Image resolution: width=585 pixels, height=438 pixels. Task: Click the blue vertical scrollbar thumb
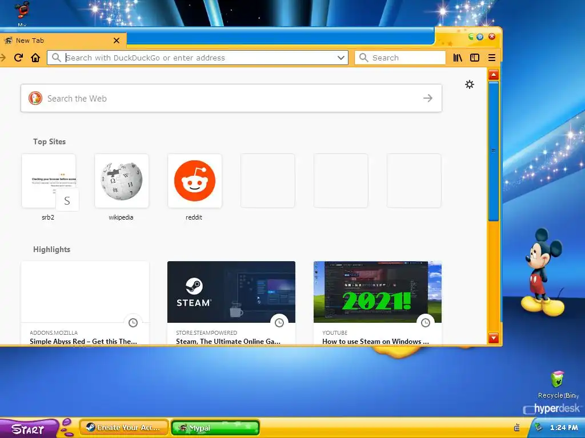pos(493,151)
